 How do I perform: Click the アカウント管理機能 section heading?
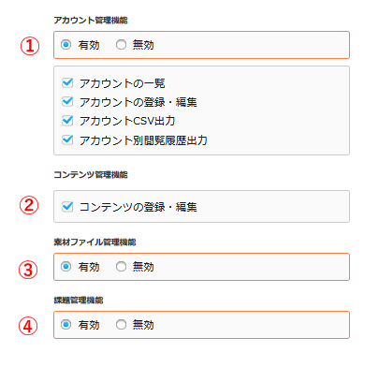(91, 21)
